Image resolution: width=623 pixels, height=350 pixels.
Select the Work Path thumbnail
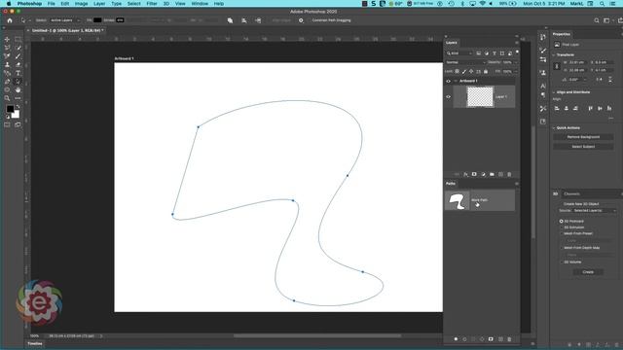pos(457,200)
